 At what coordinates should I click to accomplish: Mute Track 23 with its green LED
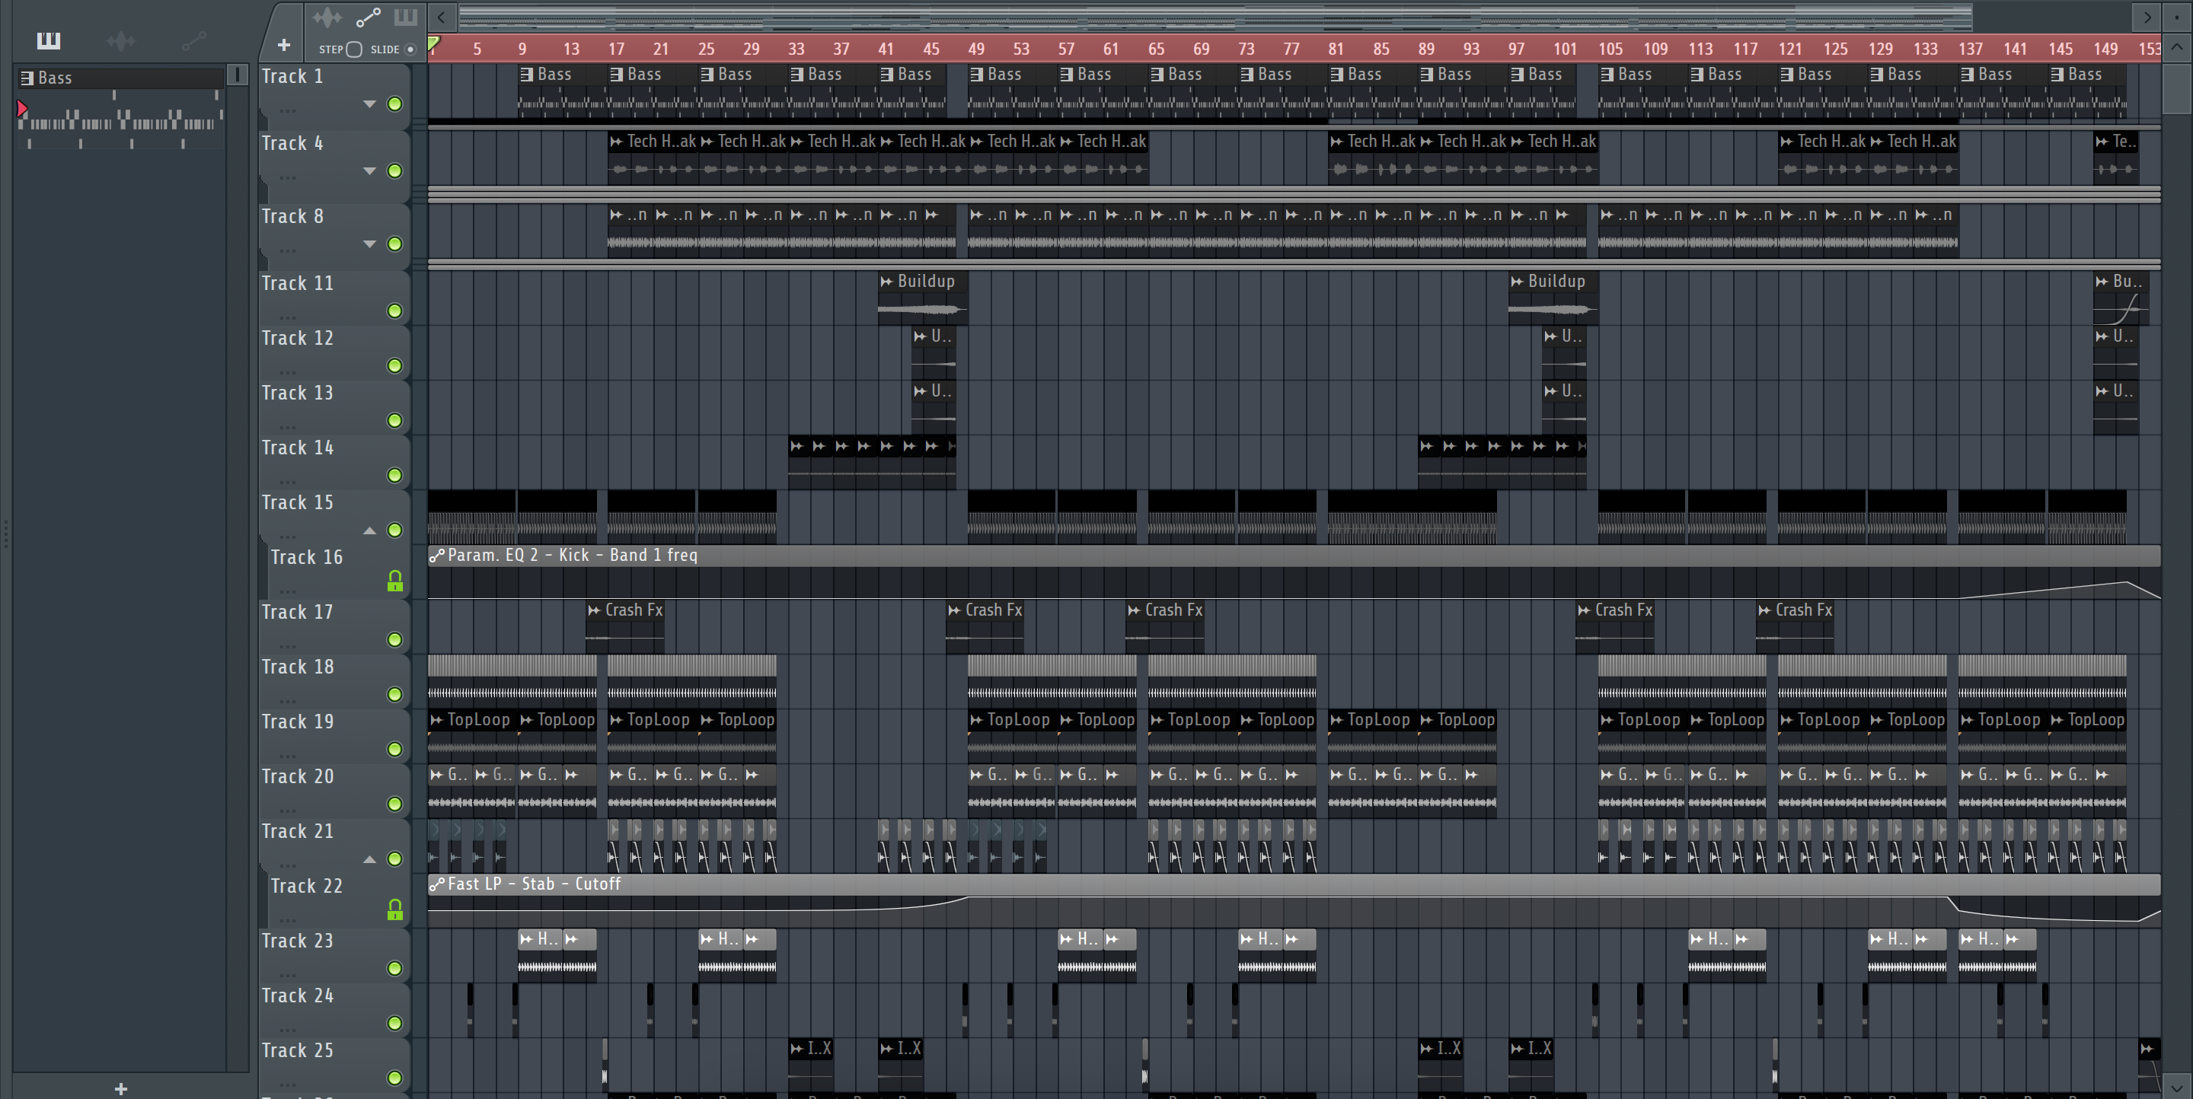(395, 968)
